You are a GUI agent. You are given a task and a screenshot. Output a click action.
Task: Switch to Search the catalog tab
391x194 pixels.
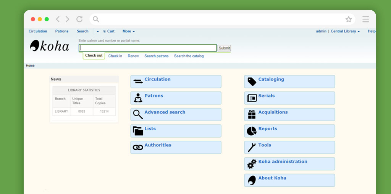click(x=189, y=56)
